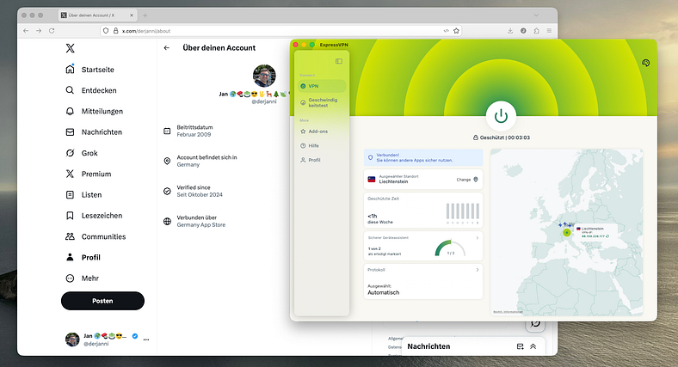
Task: Open Add-ons in the ExpressVPN sidebar
Action: click(x=317, y=132)
